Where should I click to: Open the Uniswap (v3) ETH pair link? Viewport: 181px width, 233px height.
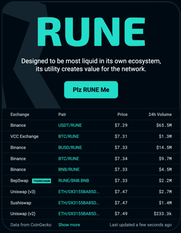point(79,192)
